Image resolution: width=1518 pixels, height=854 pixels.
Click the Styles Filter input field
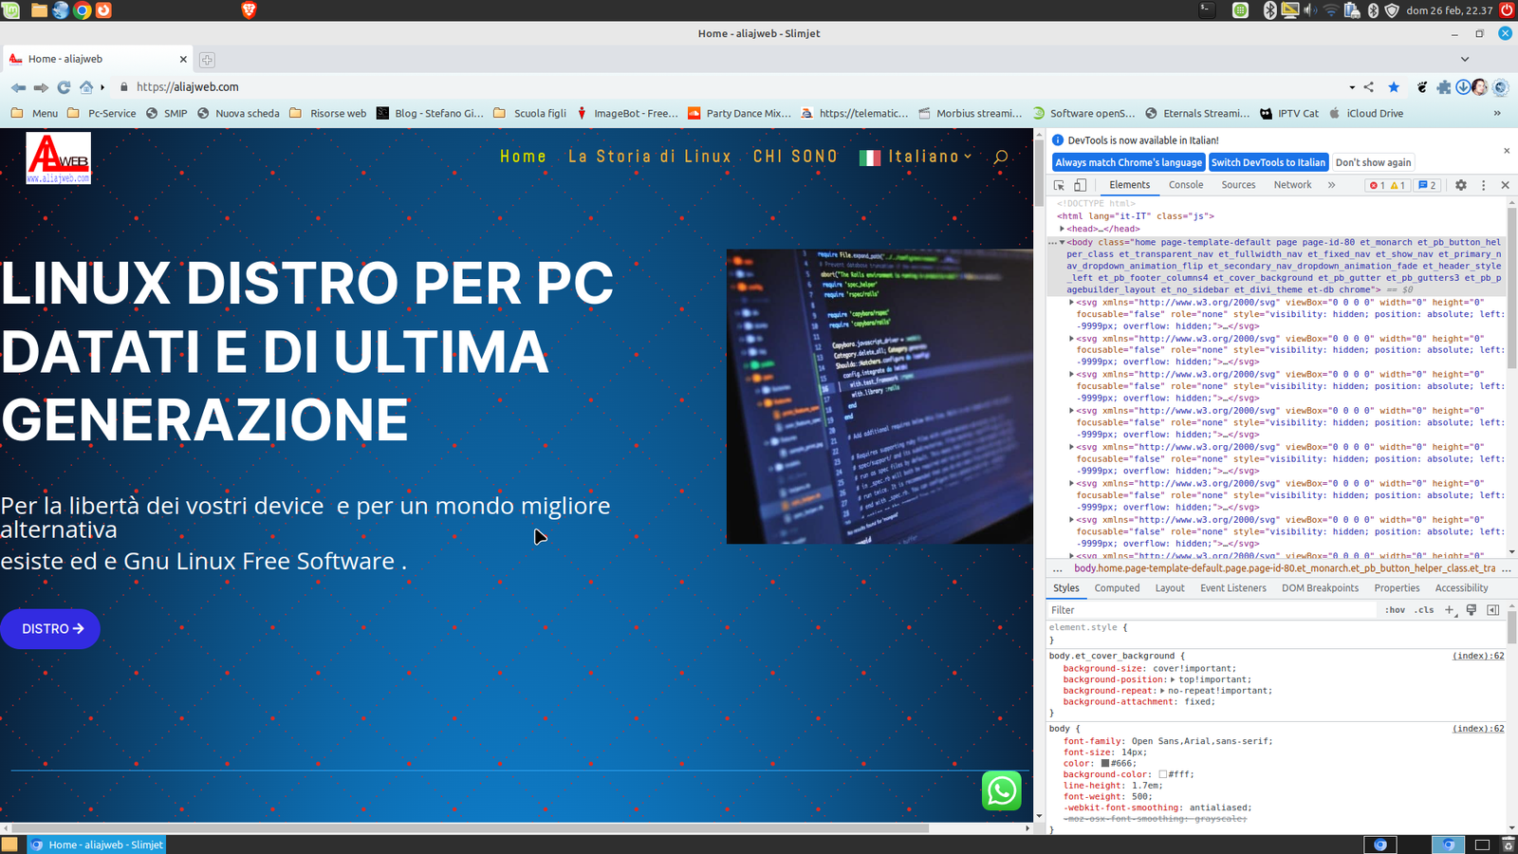[1210, 610]
